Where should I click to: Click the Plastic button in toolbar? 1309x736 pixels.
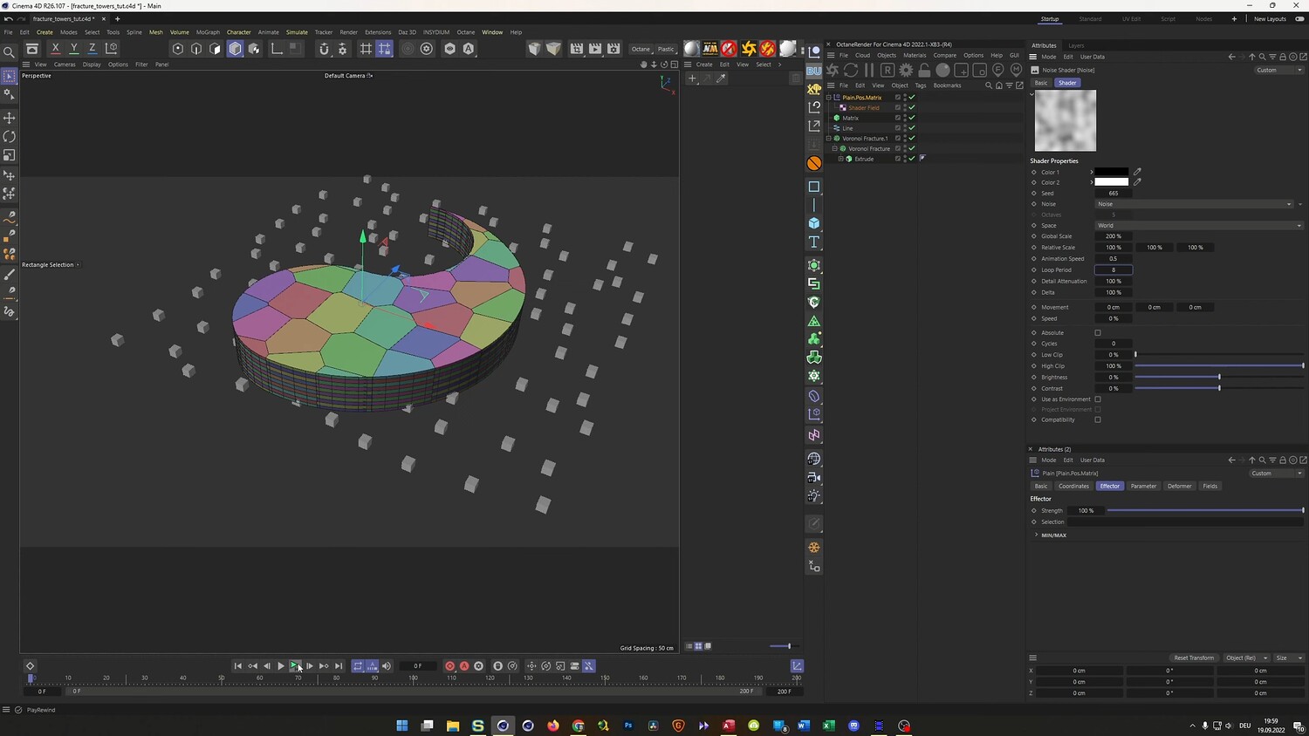click(666, 49)
